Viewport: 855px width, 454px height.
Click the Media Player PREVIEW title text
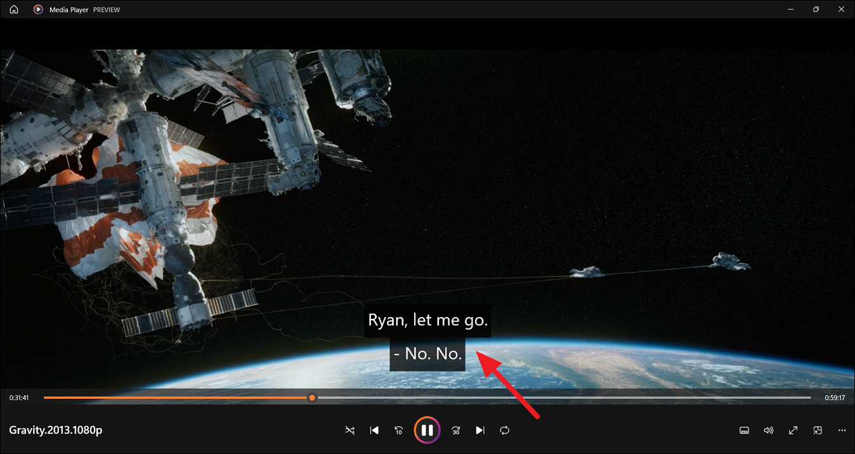point(84,10)
